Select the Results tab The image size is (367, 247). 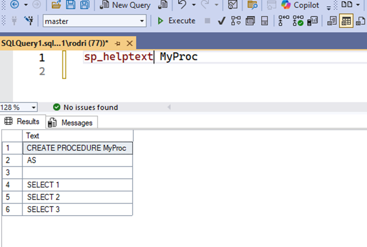(x=22, y=122)
